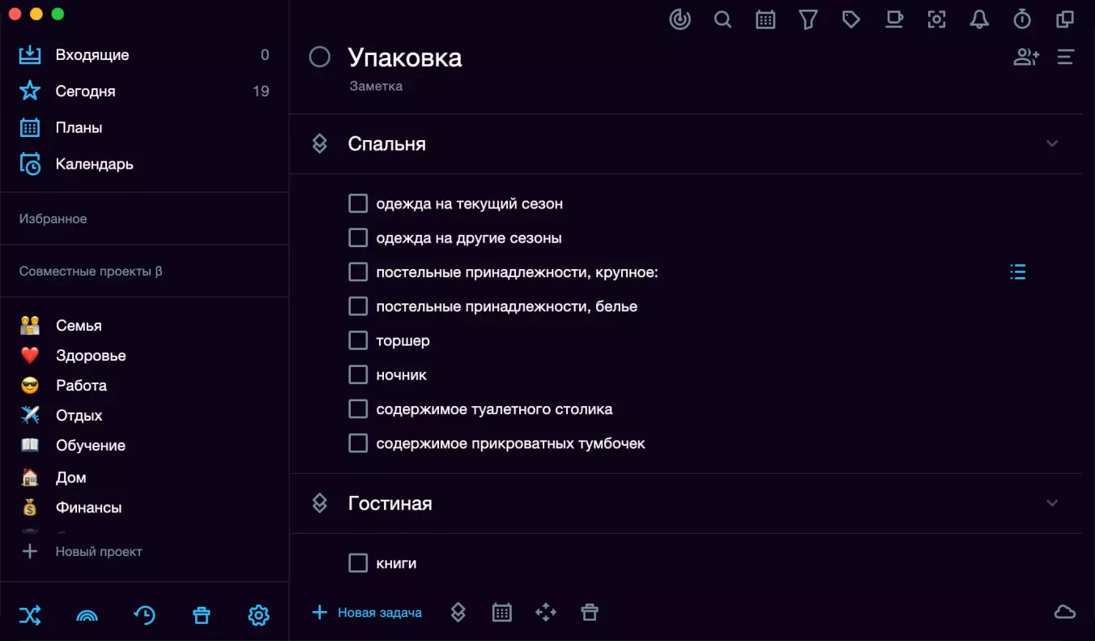Open the history clock icon in sidebar
This screenshot has width=1095, height=641.
click(x=144, y=615)
